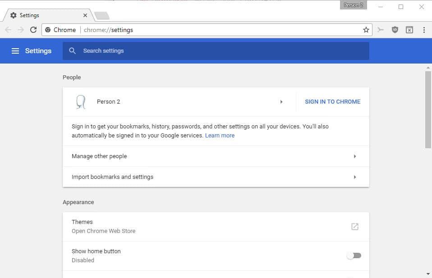This screenshot has height=278, width=432.
Task: Click Import bookmarks and settings label
Action: coord(112,177)
